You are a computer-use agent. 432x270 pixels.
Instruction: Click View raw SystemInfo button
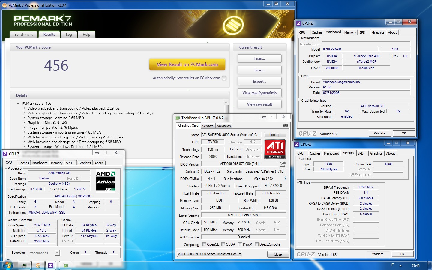point(259,93)
